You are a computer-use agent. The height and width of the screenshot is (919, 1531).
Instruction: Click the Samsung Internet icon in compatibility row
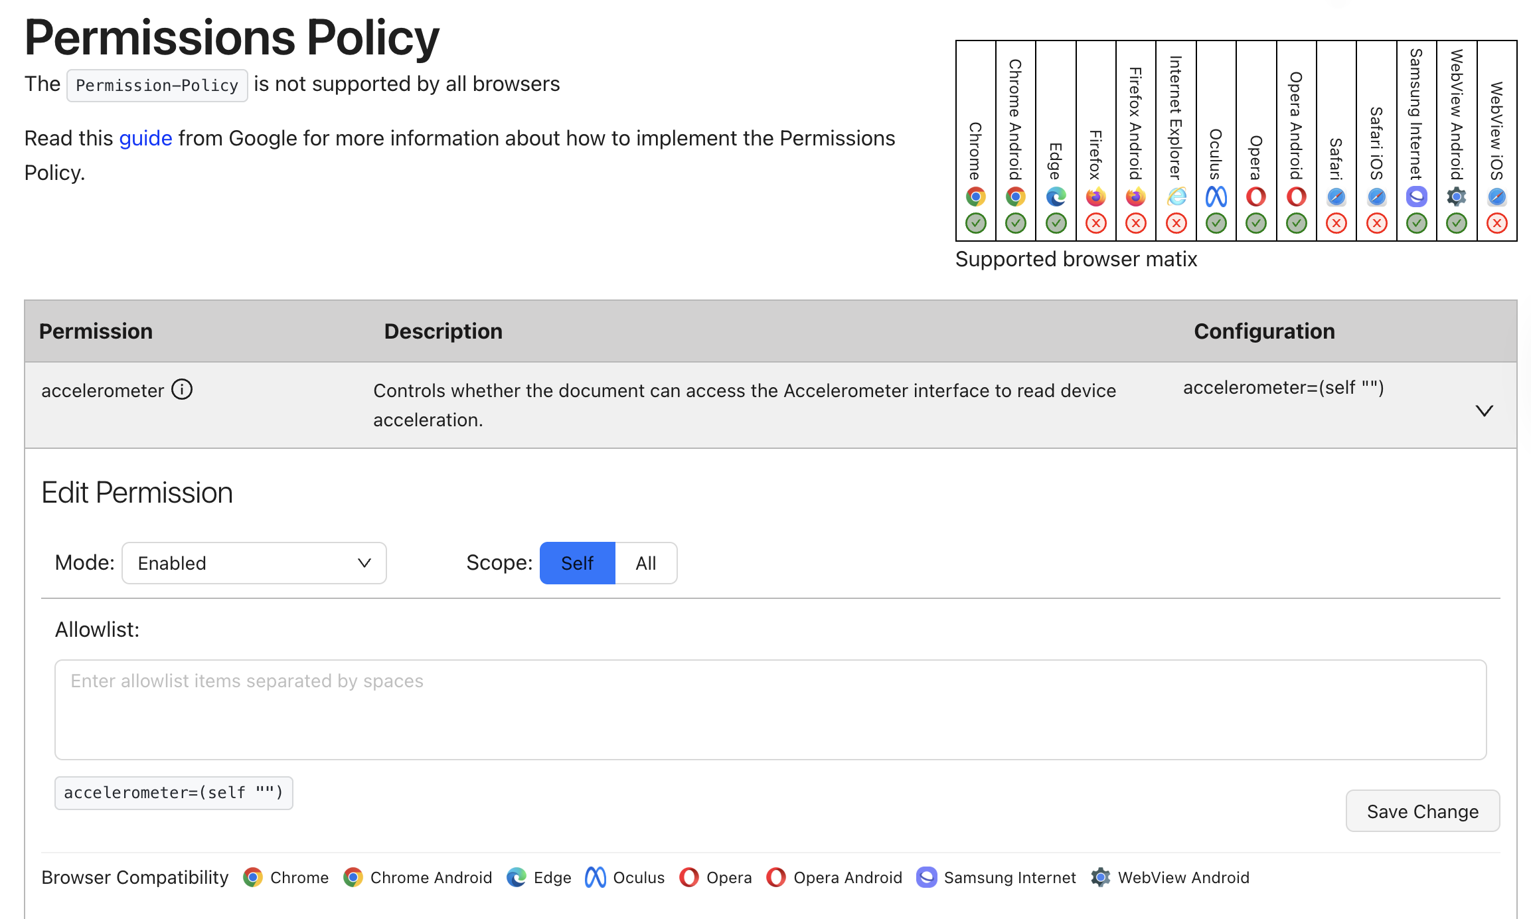coord(927,877)
